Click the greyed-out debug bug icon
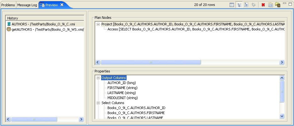This screenshot has width=294, height=126. [253, 5]
